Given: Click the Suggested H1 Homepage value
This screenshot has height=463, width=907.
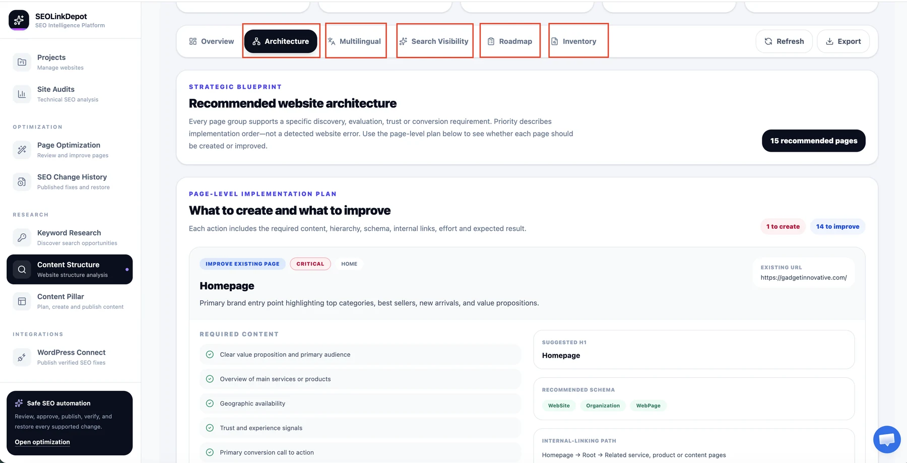Looking at the screenshot, I should pos(561,355).
